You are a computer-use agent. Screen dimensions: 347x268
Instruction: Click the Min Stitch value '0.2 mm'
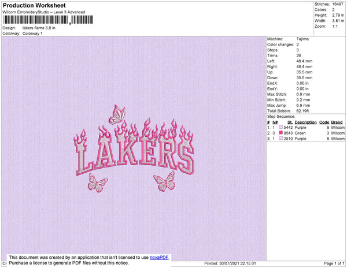303,100
